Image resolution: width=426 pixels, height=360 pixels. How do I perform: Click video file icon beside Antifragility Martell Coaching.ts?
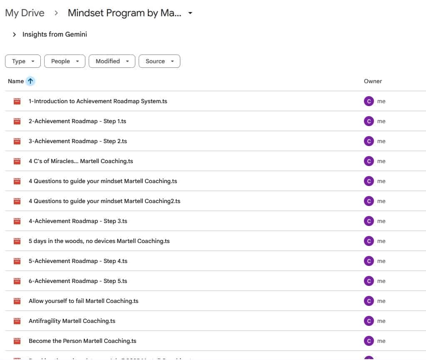tap(17, 321)
